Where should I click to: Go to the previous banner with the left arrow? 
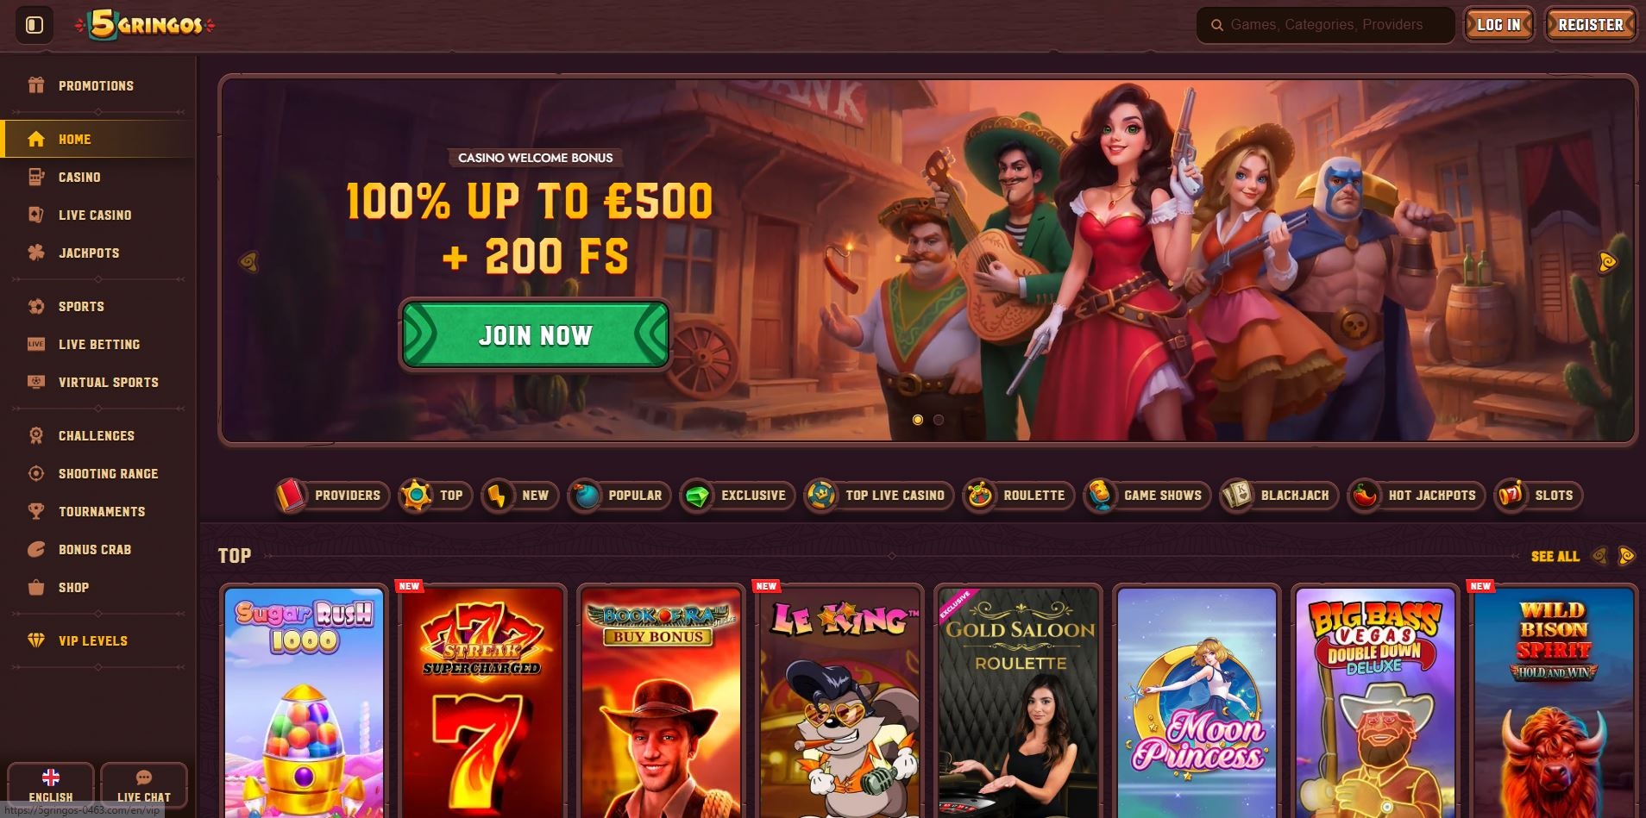248,261
